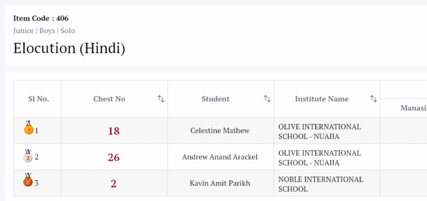Click the Elocution (Hindi) heading

[69, 48]
